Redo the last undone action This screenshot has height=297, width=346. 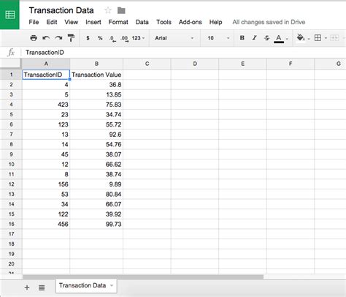[58, 38]
